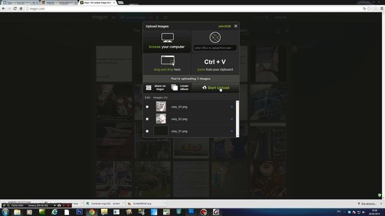The image size is (385, 216).
Task: Click the browser Back arrow
Action: click(x=4, y=8)
